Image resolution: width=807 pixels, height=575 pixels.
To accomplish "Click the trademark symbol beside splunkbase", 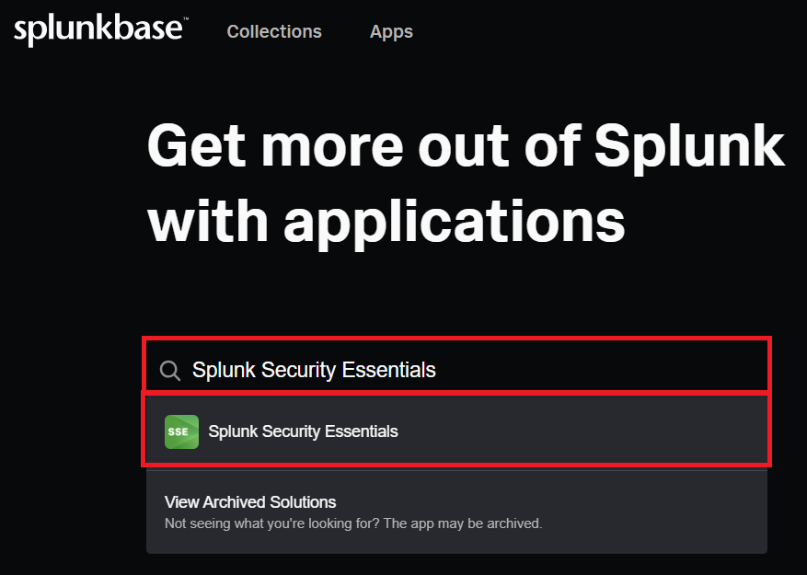I will [187, 20].
